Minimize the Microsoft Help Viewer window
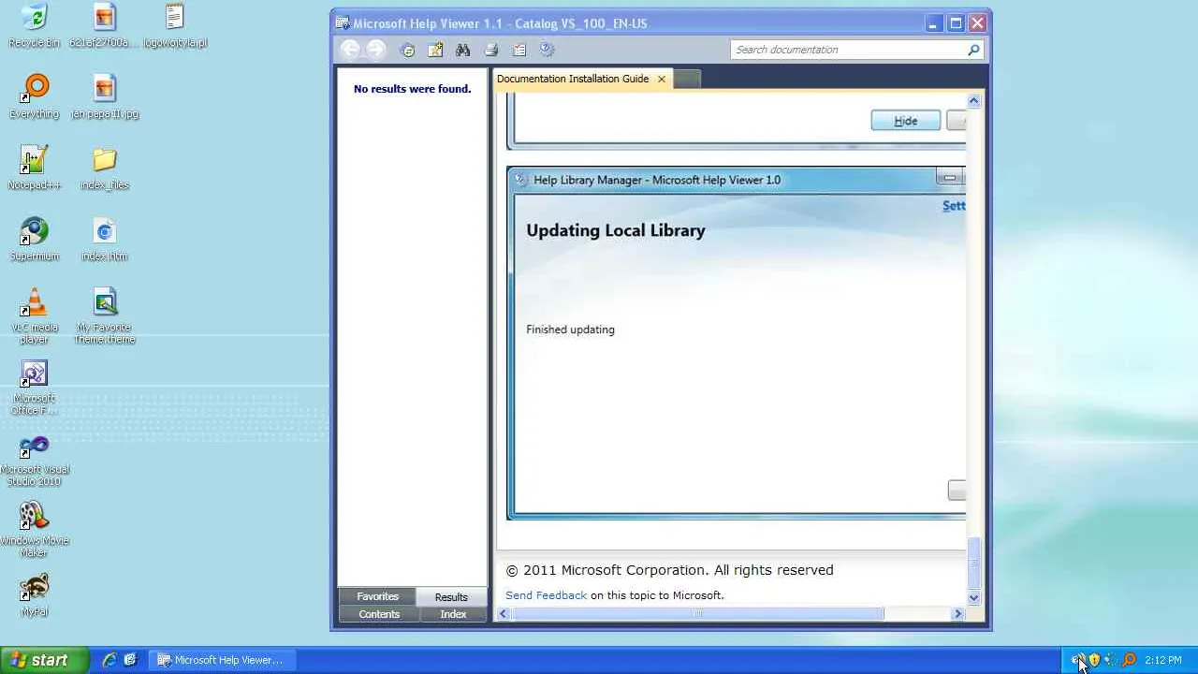The image size is (1198, 674). (933, 23)
